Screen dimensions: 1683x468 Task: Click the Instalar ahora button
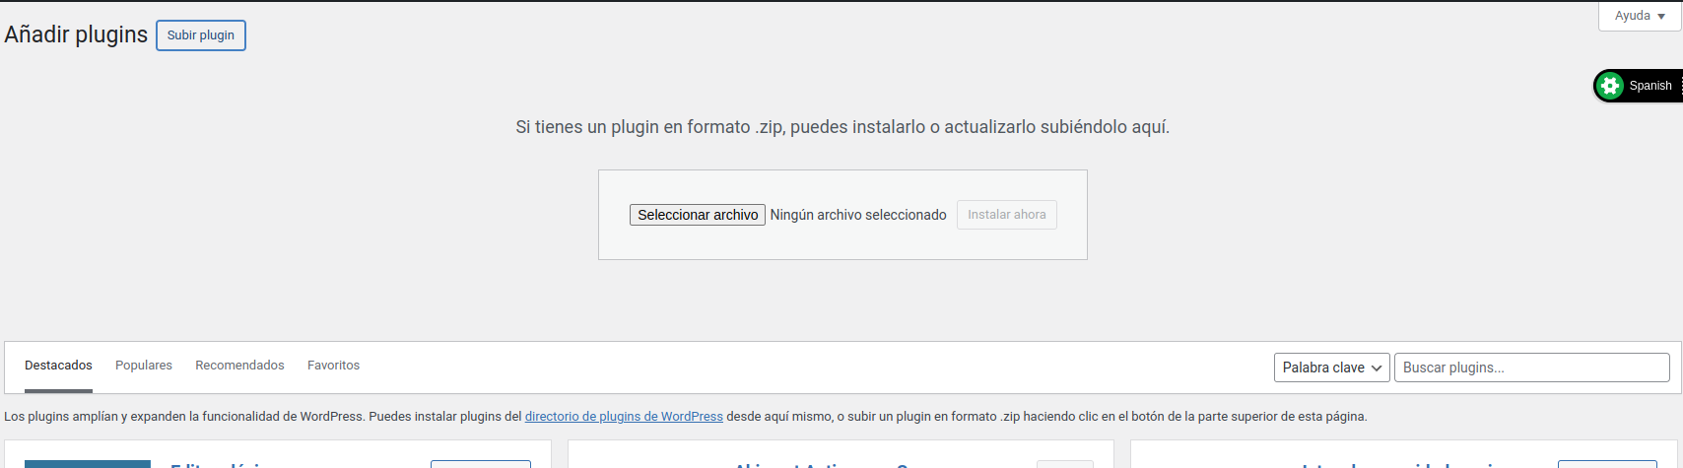(x=1006, y=215)
